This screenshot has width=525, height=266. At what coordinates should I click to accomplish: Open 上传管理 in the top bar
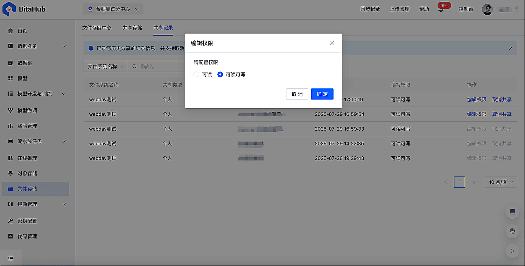coord(400,9)
